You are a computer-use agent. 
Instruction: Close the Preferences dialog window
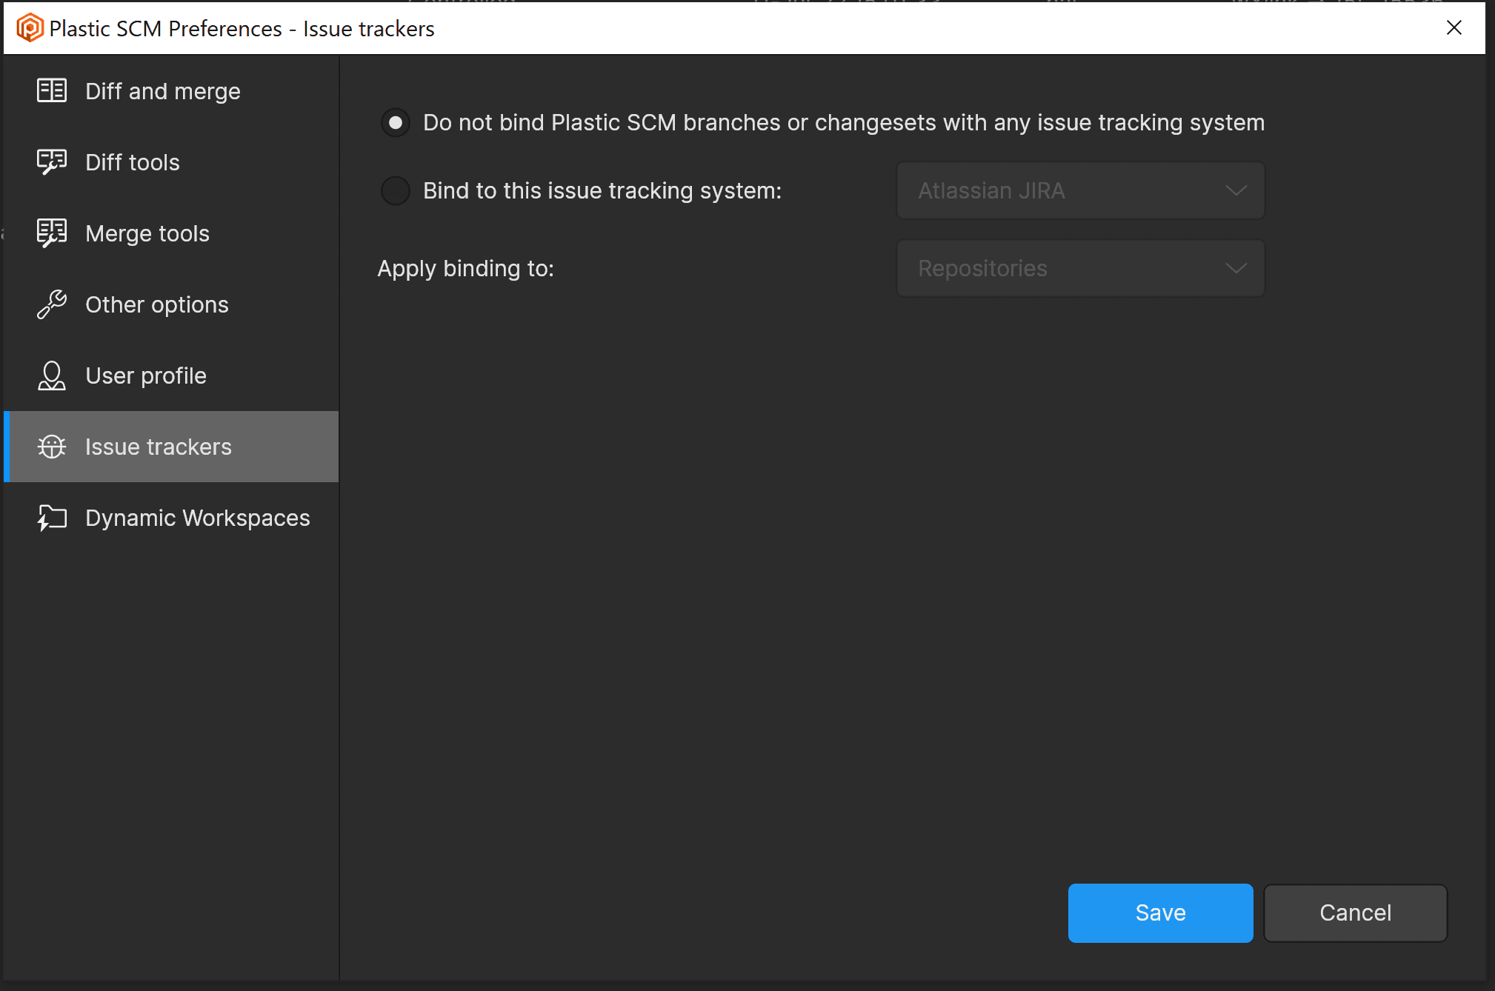click(1454, 27)
